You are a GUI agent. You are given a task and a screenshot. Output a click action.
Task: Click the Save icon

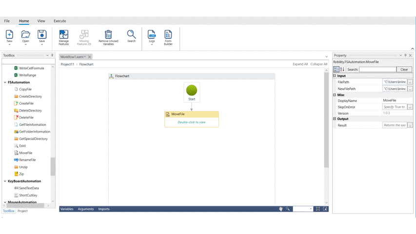click(42, 35)
